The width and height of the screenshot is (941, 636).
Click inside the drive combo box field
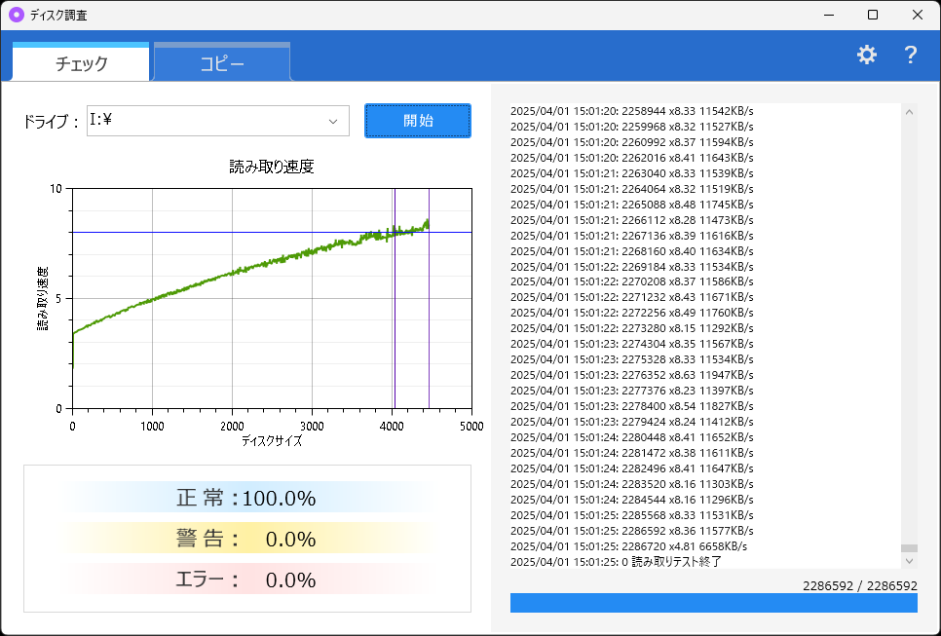point(195,121)
